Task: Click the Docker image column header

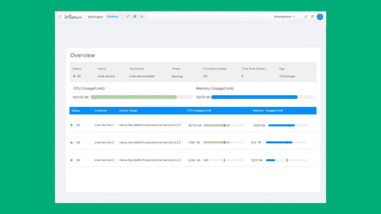Action: tap(128, 111)
